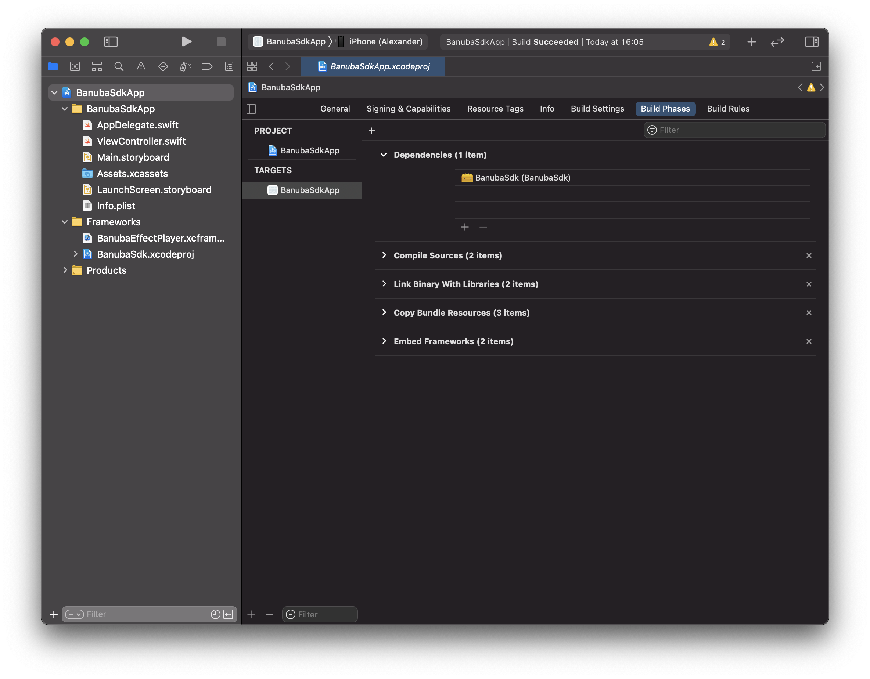Select the BanubaSdkApp.xcodeproj editor tab
The image size is (870, 679).
tap(373, 66)
